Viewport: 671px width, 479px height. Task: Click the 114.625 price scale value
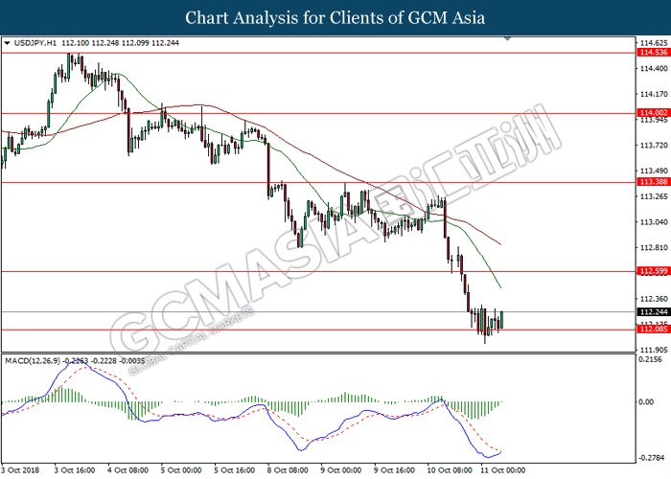(x=654, y=43)
